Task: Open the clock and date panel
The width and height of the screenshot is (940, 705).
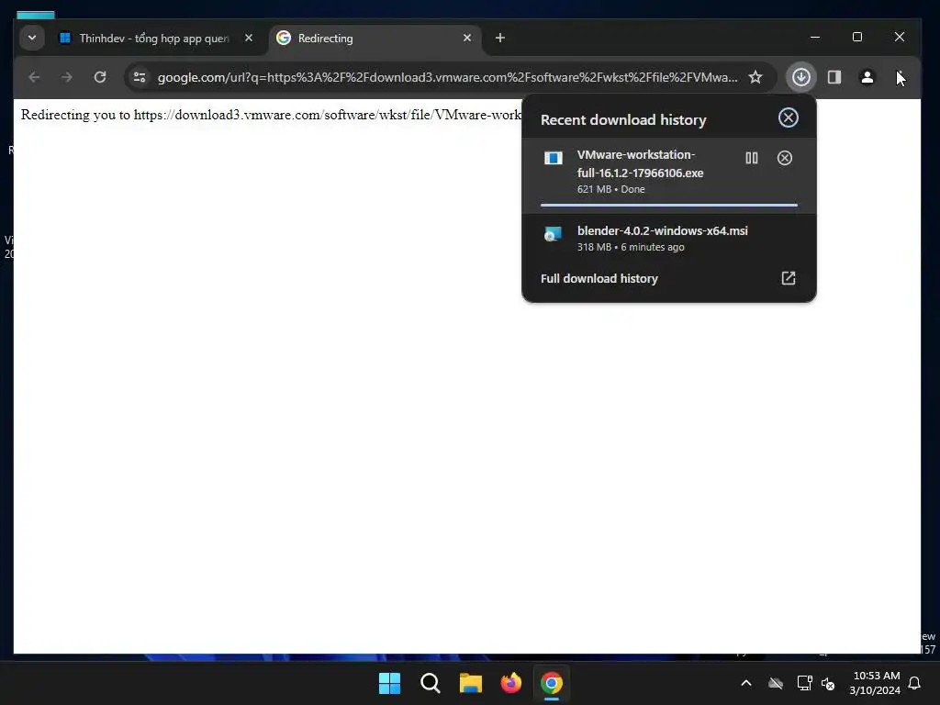Action: coord(875,683)
